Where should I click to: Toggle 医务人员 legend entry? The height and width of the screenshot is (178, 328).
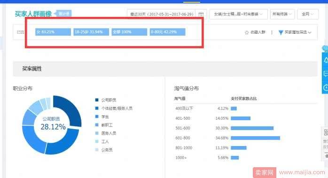pos(106,133)
